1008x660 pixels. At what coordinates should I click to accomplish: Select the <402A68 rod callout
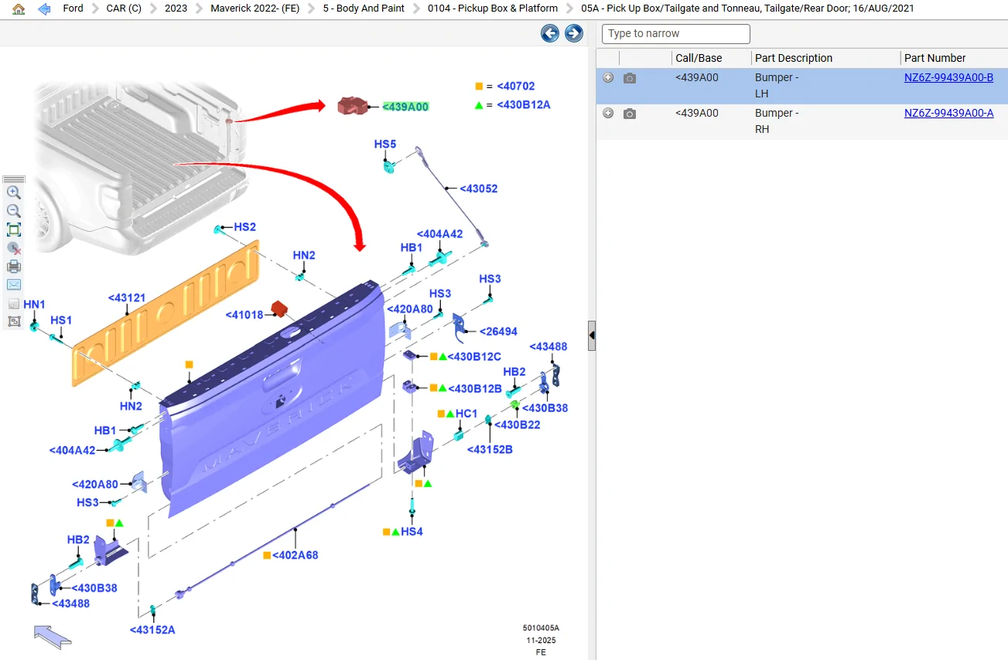tap(295, 555)
